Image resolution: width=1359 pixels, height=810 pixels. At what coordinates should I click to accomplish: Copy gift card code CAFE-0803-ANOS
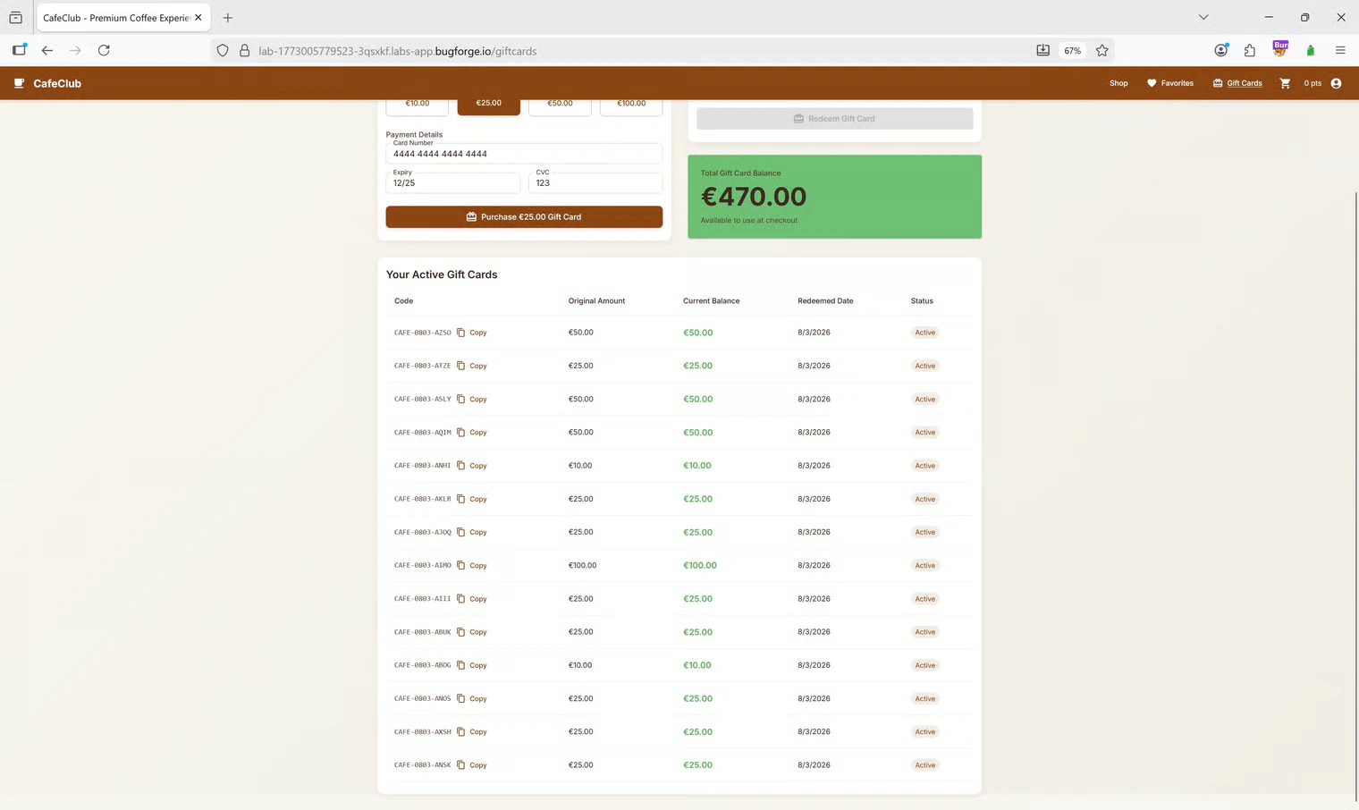(x=472, y=698)
